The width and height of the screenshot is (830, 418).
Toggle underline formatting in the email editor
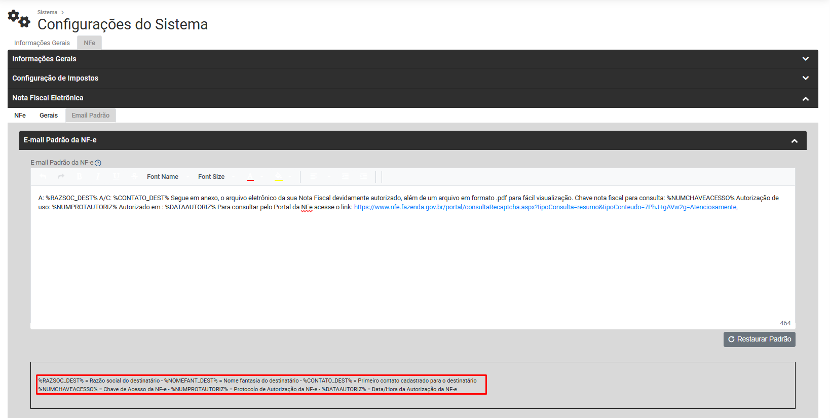point(116,177)
